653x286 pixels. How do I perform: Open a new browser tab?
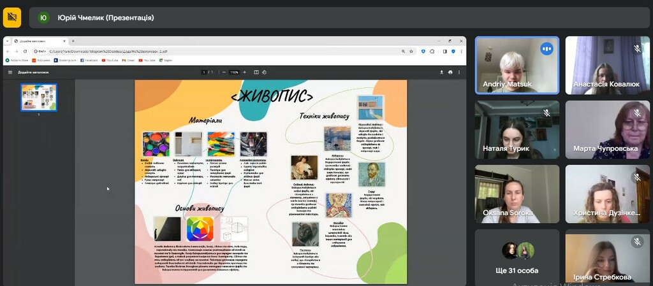(74, 41)
